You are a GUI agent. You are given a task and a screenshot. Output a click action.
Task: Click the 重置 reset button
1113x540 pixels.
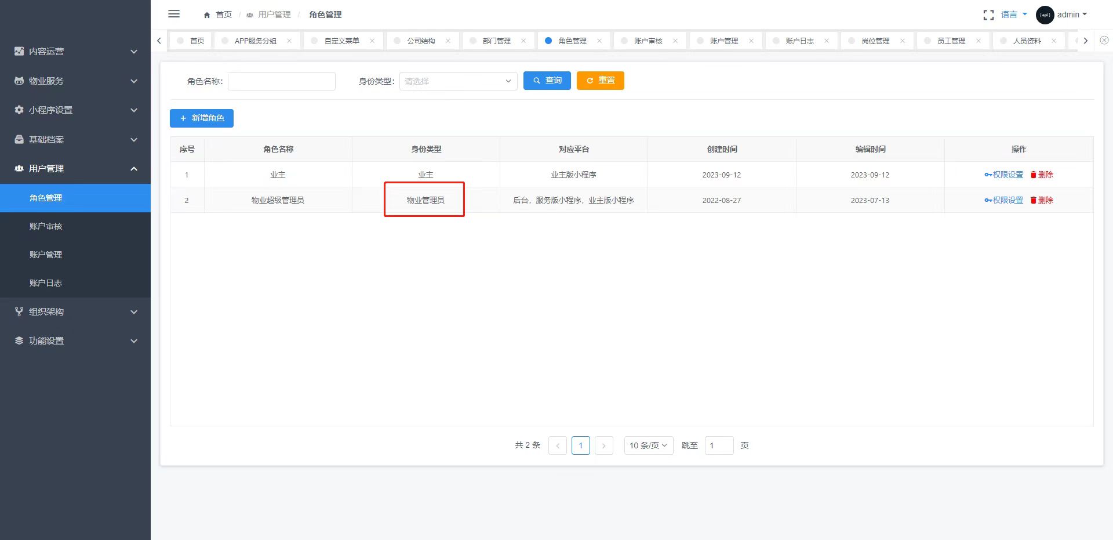tap(601, 81)
